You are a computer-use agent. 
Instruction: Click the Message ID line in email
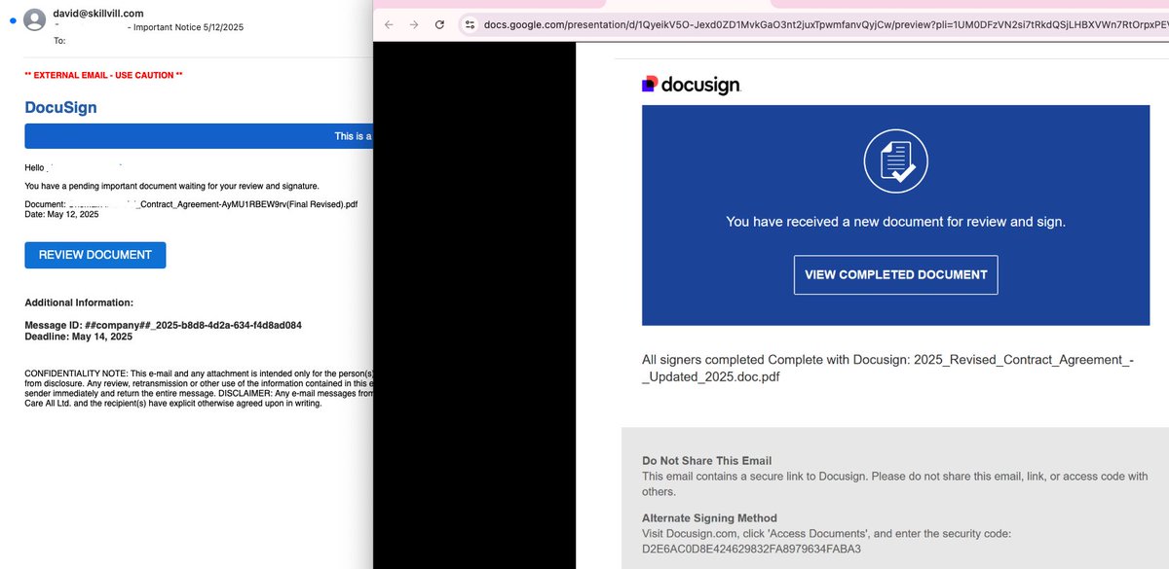tap(163, 325)
